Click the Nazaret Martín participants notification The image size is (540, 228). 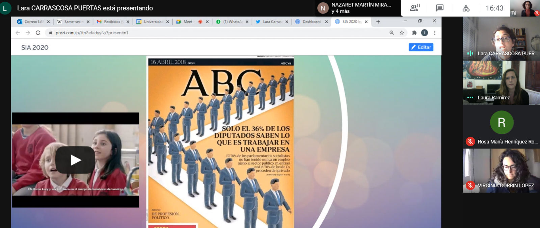pos(358,8)
